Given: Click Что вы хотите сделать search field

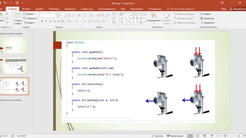Looking at the screenshot, I should 180,9.
